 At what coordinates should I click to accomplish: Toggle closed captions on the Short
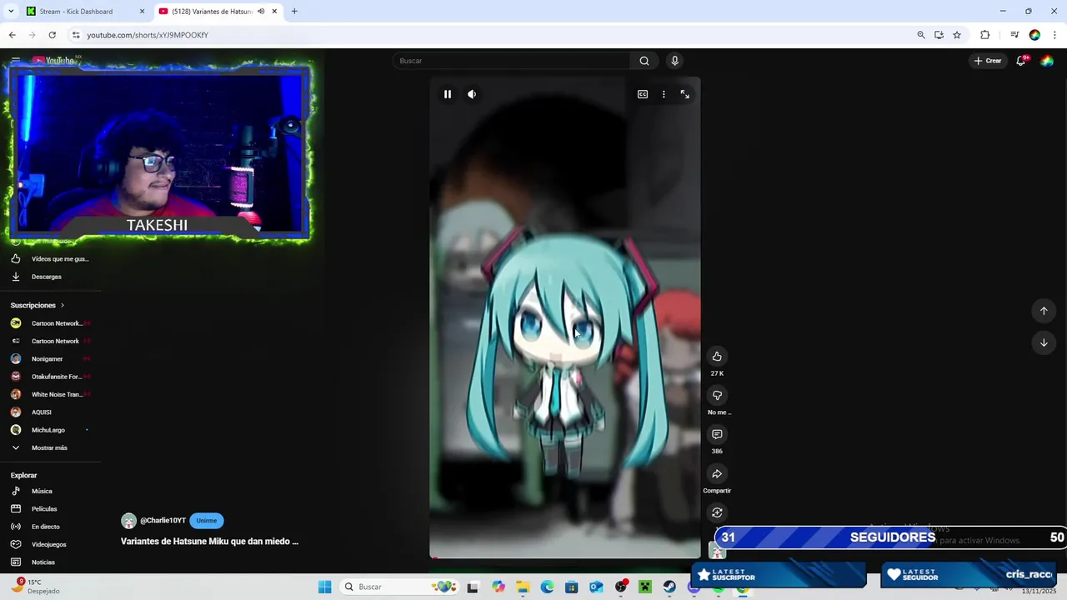tap(643, 94)
